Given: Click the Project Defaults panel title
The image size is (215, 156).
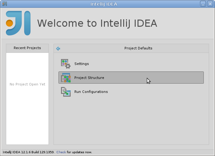Looking at the screenshot, I should [x=138, y=48].
